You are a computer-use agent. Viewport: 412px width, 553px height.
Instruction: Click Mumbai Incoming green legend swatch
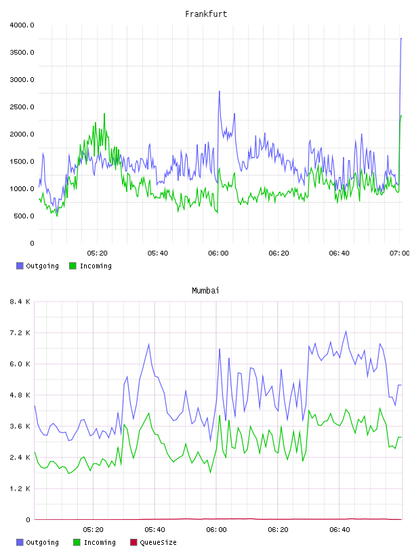pos(77,542)
